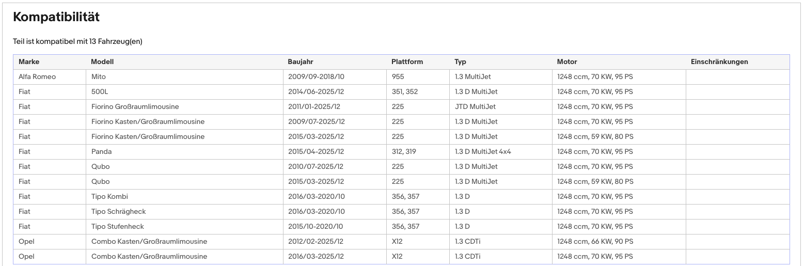This screenshot has width=804, height=266.
Task: Click build year '2016/03-2025/12' in Opel row
Action: pos(316,256)
